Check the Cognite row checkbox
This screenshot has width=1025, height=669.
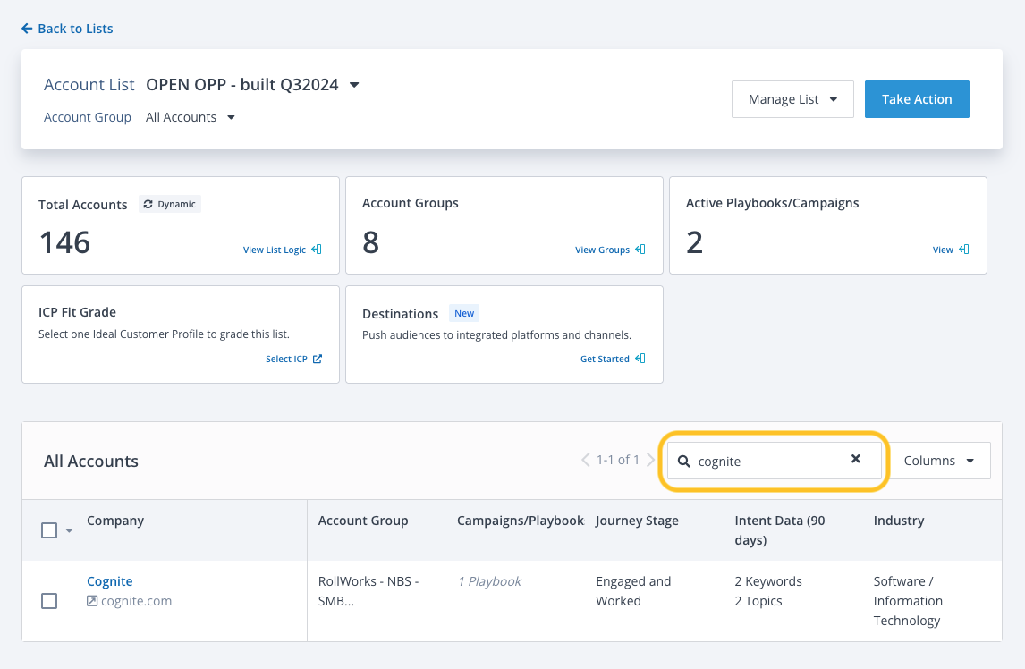coord(49,601)
